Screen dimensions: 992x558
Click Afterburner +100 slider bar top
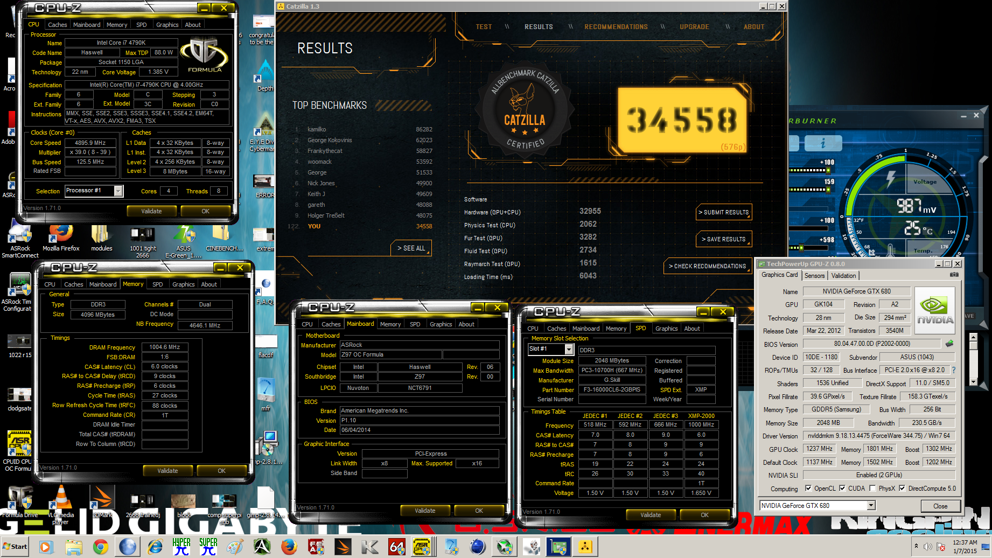click(x=808, y=170)
